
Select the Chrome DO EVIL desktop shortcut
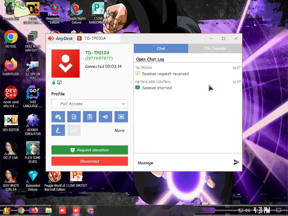11,39
